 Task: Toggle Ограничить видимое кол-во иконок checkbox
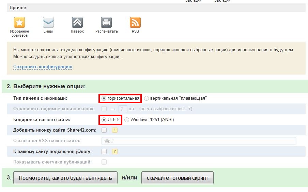[x=104, y=109]
